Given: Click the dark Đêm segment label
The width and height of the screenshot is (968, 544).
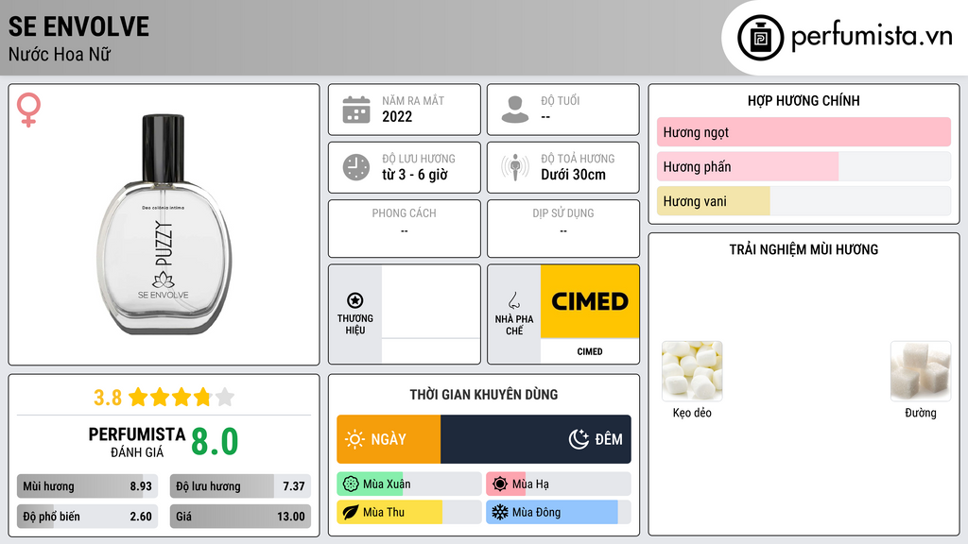Looking at the screenshot, I should click(609, 439).
